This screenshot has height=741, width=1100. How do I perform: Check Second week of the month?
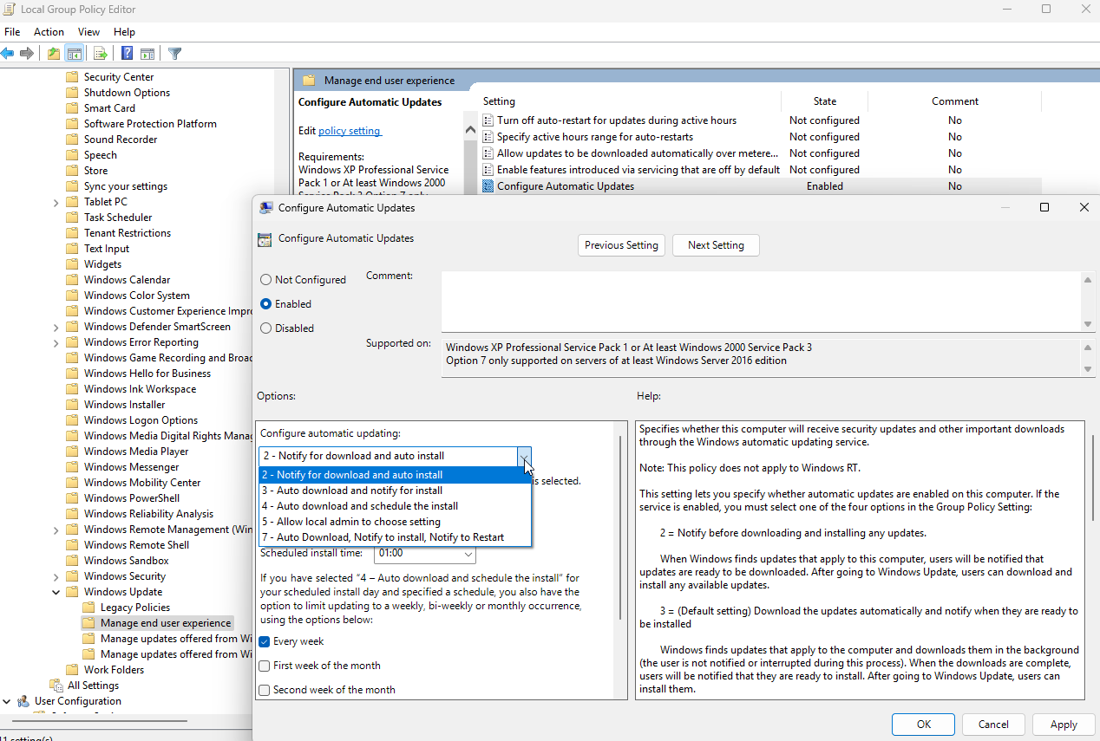265,690
